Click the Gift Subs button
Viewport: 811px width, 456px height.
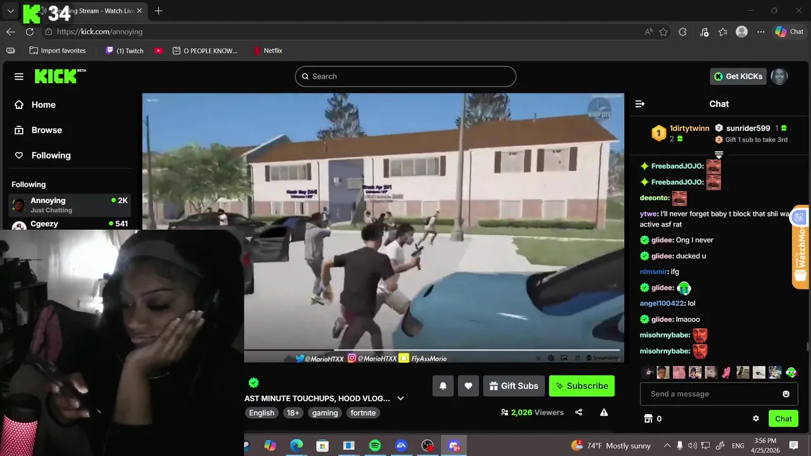(514, 386)
